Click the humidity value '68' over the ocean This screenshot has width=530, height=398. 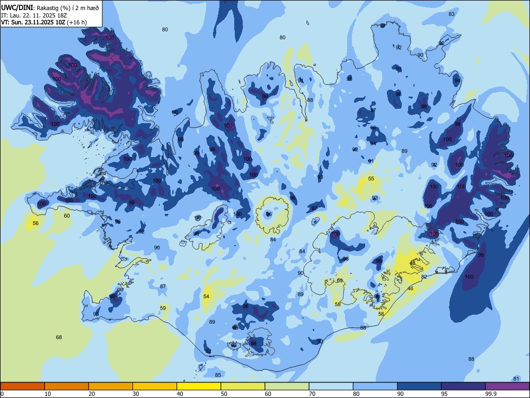pyautogui.click(x=59, y=338)
